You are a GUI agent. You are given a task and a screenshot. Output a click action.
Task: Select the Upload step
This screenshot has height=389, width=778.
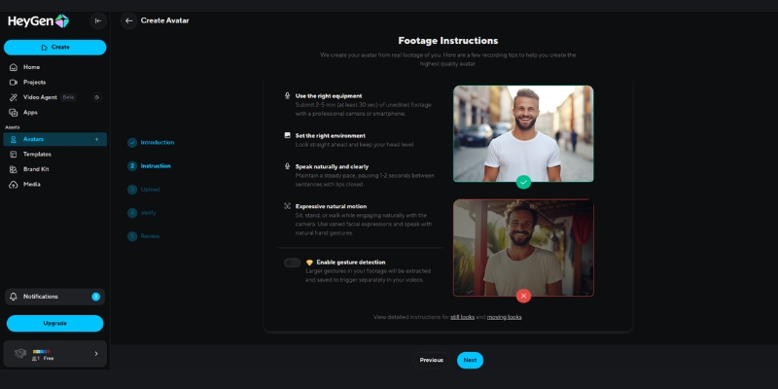tap(144, 190)
